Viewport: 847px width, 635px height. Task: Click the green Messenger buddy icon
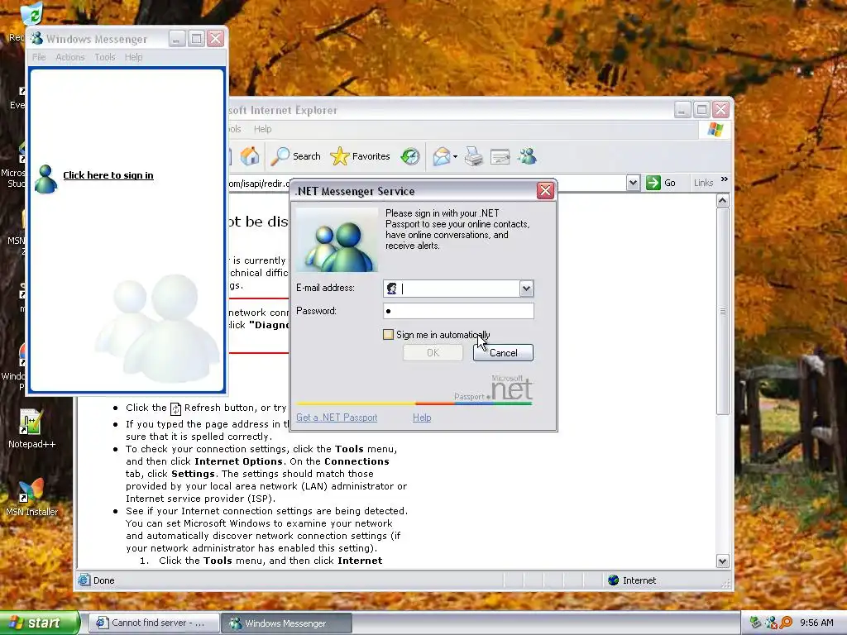(45, 179)
